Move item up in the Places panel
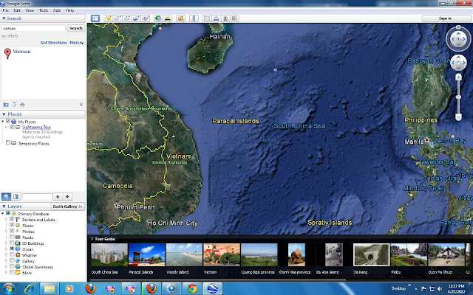Screen dimensions: 473x295 click(x=58, y=197)
